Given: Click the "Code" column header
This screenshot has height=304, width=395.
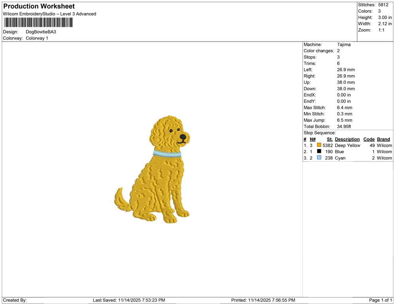Looking at the screenshot, I should pyautogui.click(x=369, y=139).
